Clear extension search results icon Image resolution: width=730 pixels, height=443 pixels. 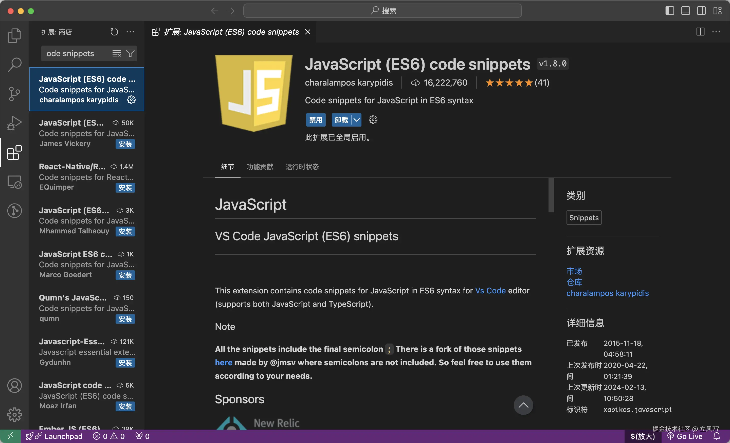click(x=116, y=53)
